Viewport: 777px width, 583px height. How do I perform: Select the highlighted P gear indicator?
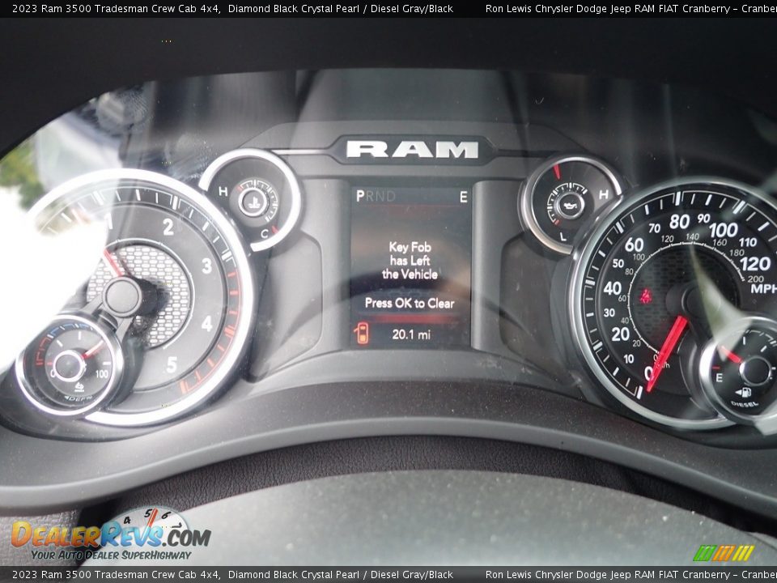(359, 196)
